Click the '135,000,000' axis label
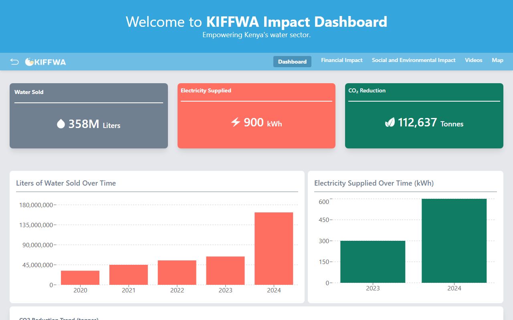Screen dimensions: 513x320 click(x=36, y=225)
